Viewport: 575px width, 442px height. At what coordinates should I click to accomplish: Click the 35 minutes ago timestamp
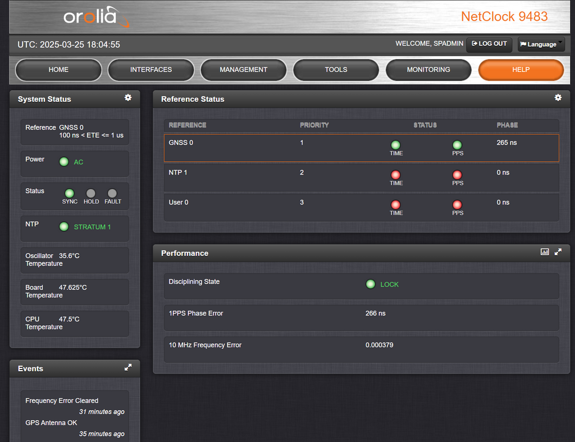click(x=102, y=434)
